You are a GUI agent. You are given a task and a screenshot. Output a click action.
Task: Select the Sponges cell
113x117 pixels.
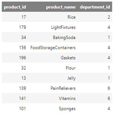pyautogui.click(x=67, y=109)
